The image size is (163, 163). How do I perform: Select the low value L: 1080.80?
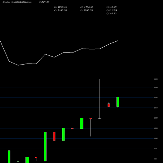87,10
